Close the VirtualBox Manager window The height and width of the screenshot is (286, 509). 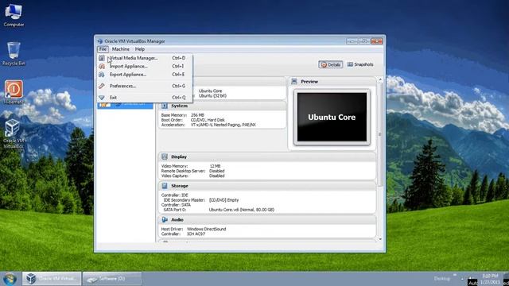pyautogui.click(x=376, y=41)
